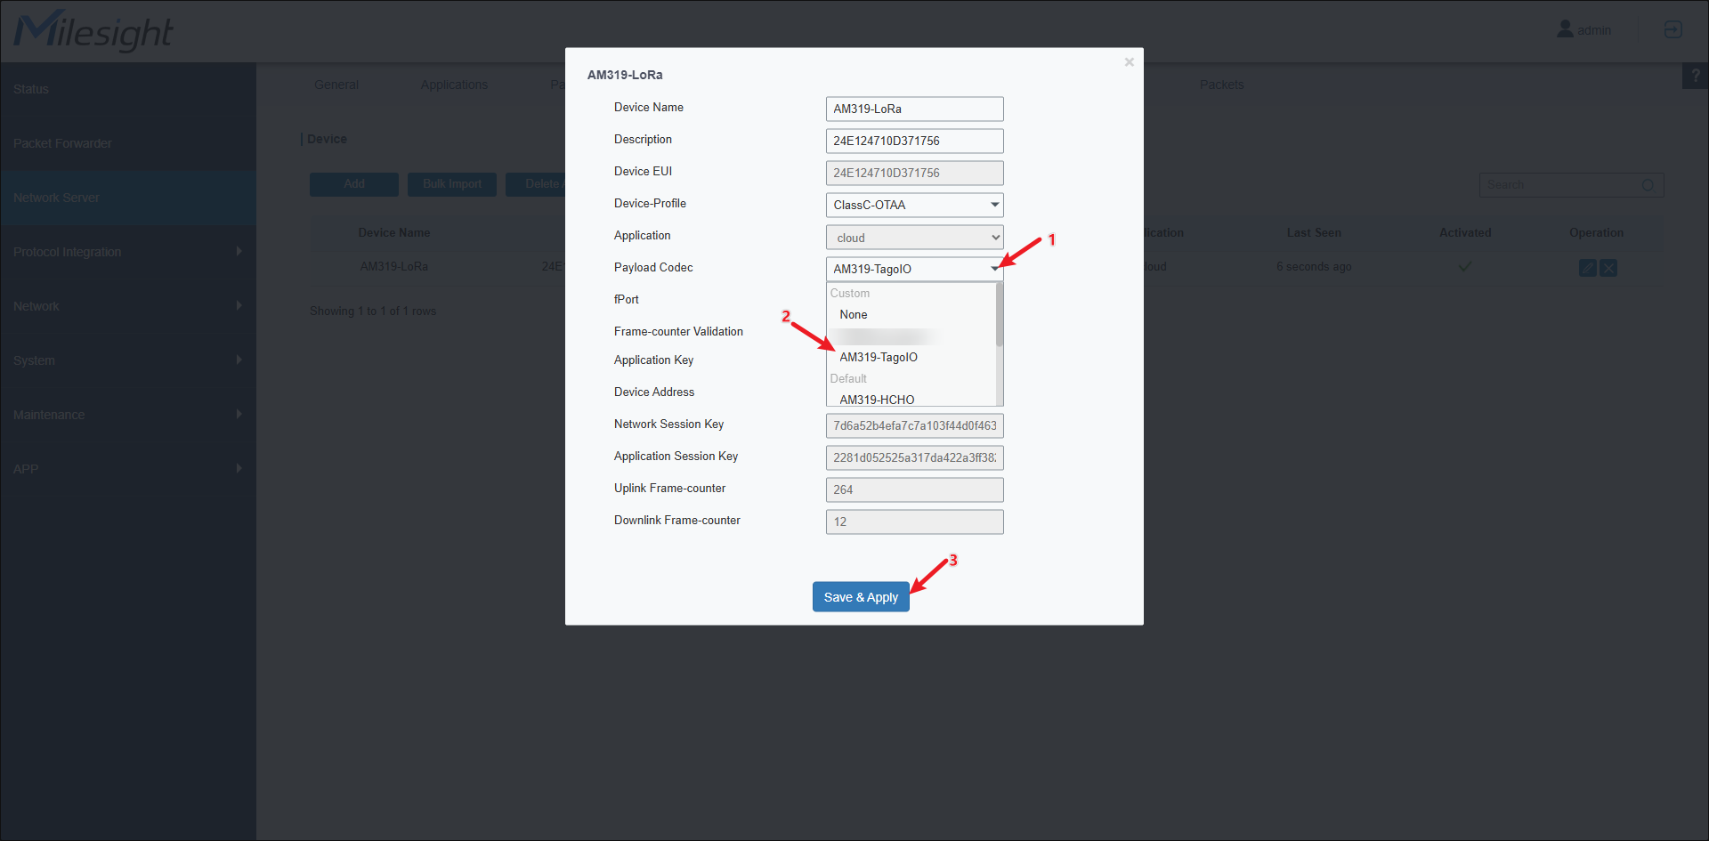Expand Network sidebar menu

[x=128, y=306]
